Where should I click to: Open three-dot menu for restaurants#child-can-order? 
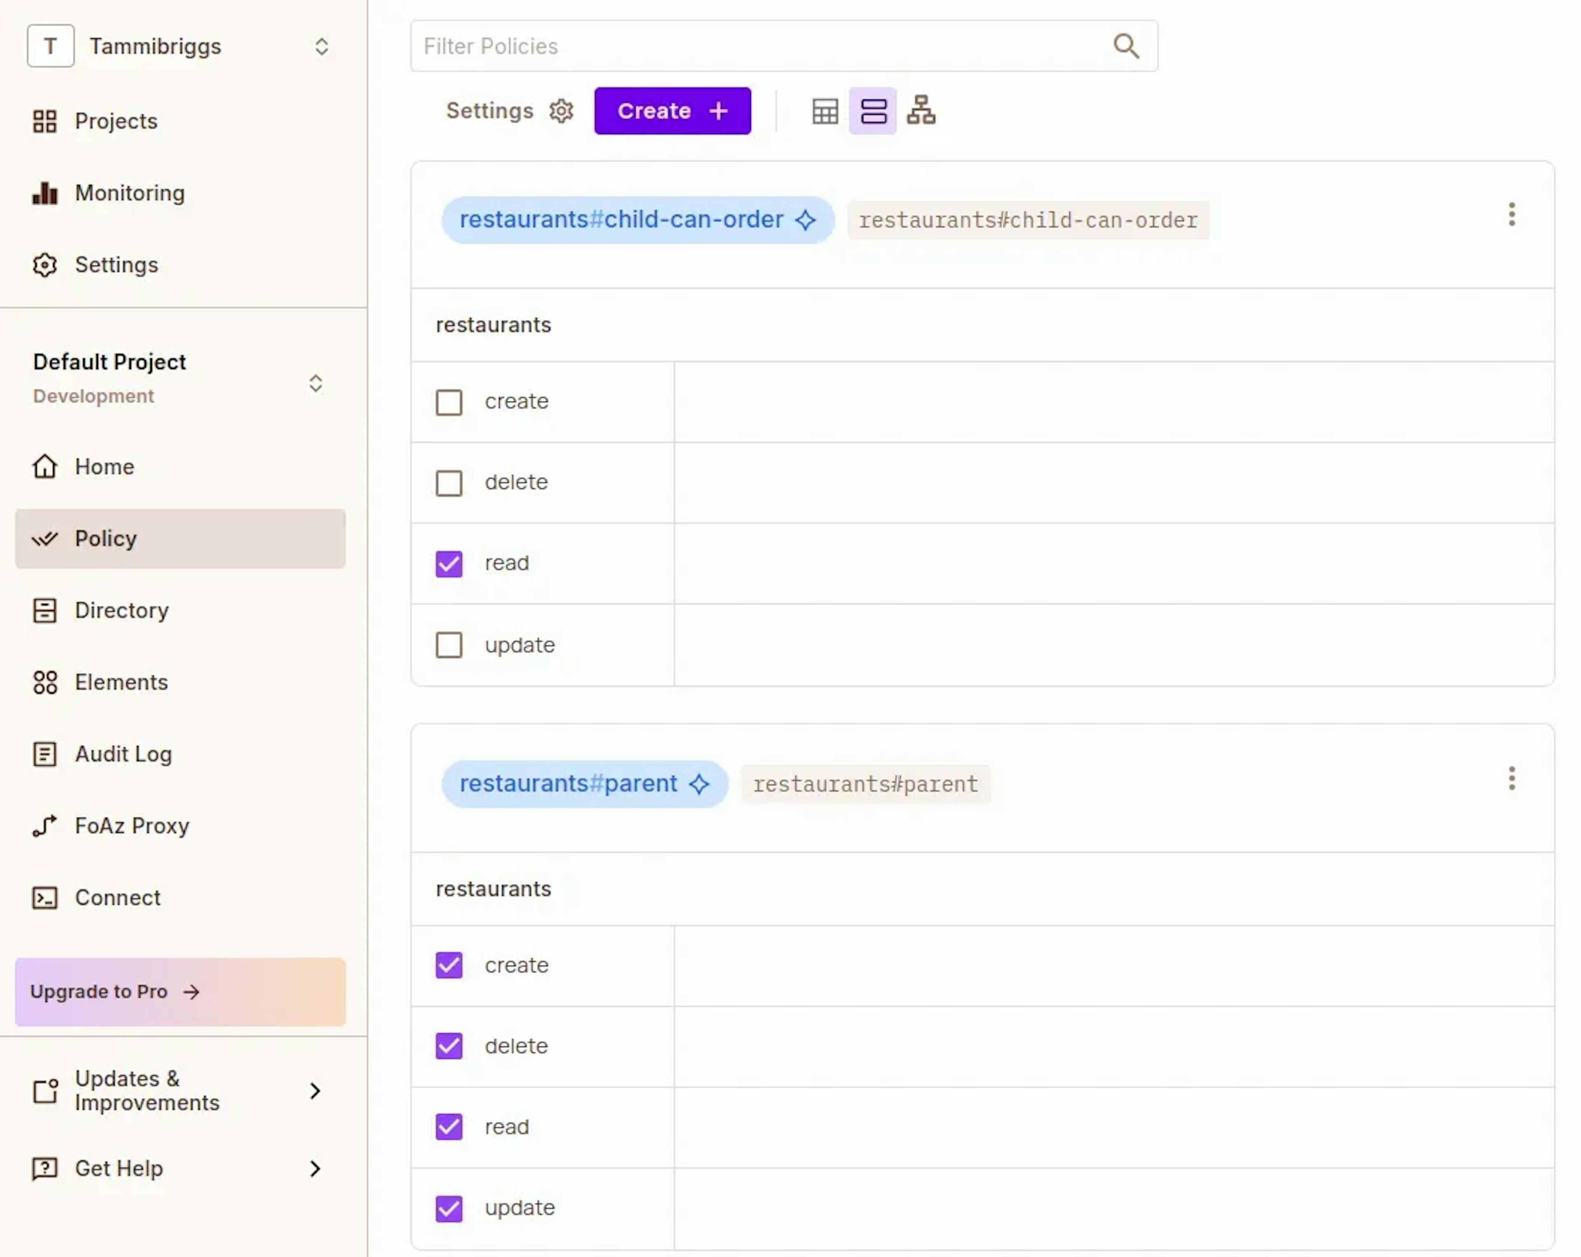pyautogui.click(x=1511, y=215)
